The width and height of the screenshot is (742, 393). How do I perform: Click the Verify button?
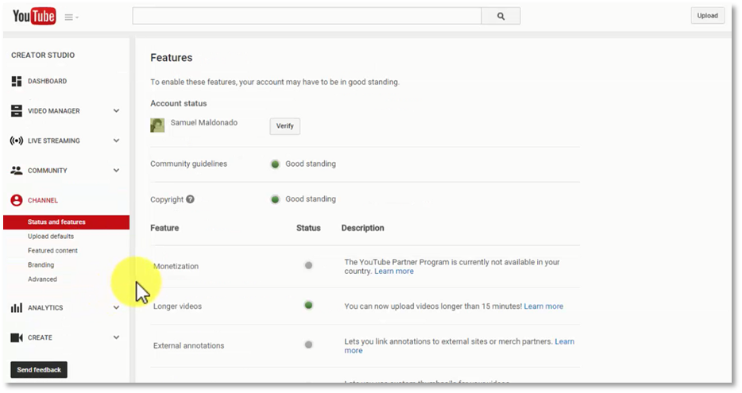pos(285,125)
